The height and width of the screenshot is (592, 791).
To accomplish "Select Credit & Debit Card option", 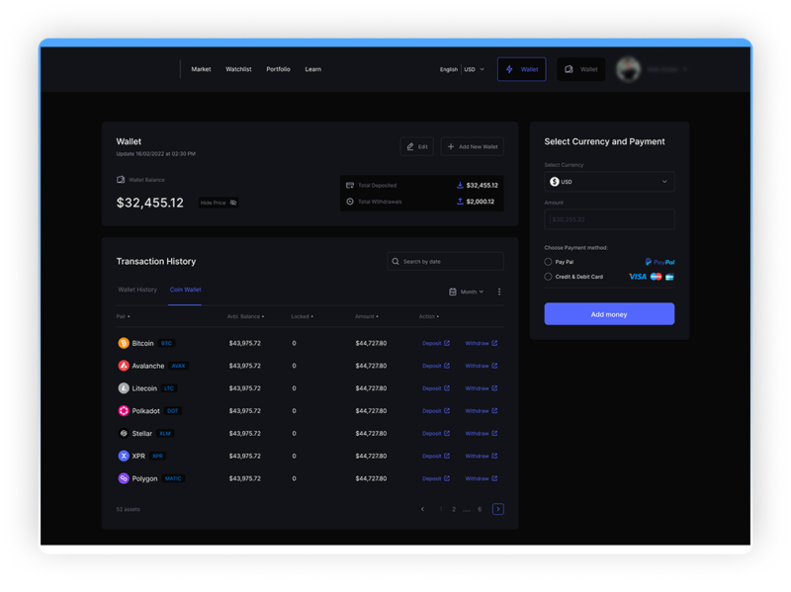I will point(549,277).
